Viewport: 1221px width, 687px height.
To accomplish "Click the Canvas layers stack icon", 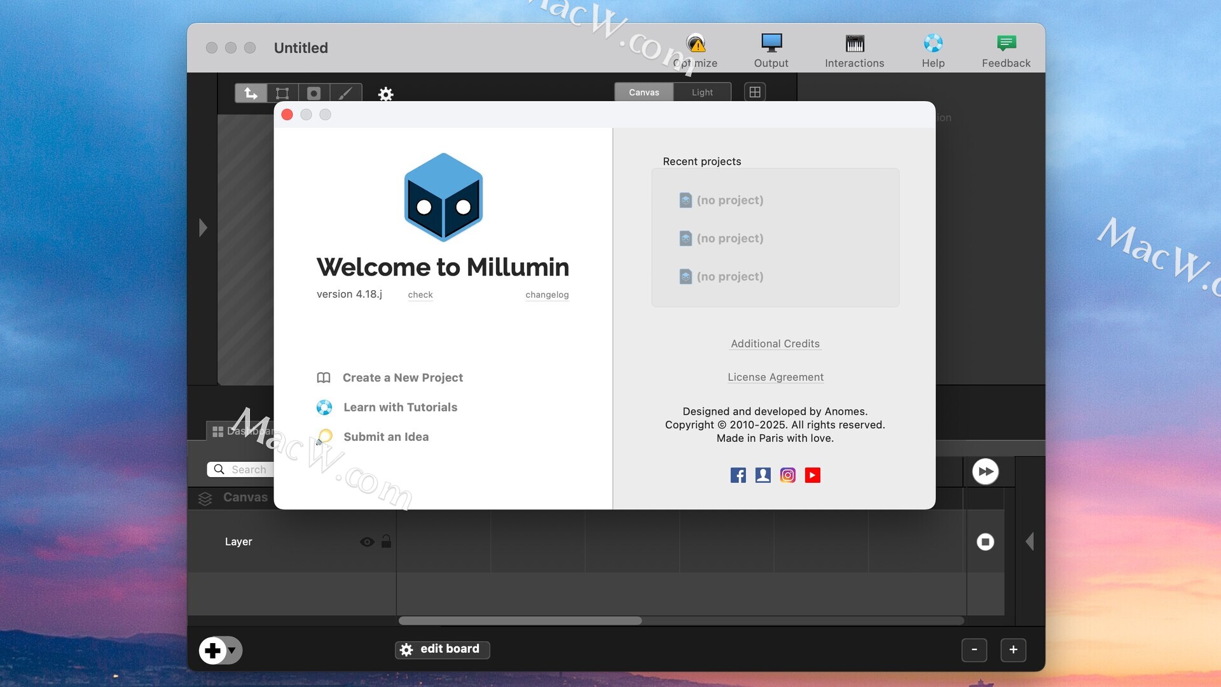I will point(205,498).
